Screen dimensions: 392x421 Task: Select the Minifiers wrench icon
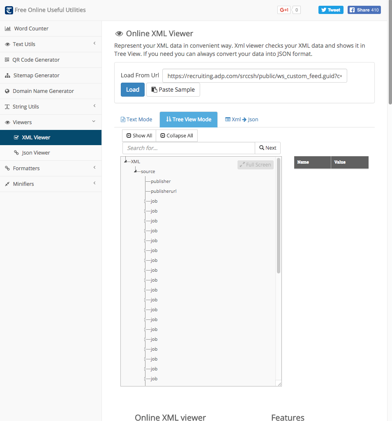coord(7,184)
